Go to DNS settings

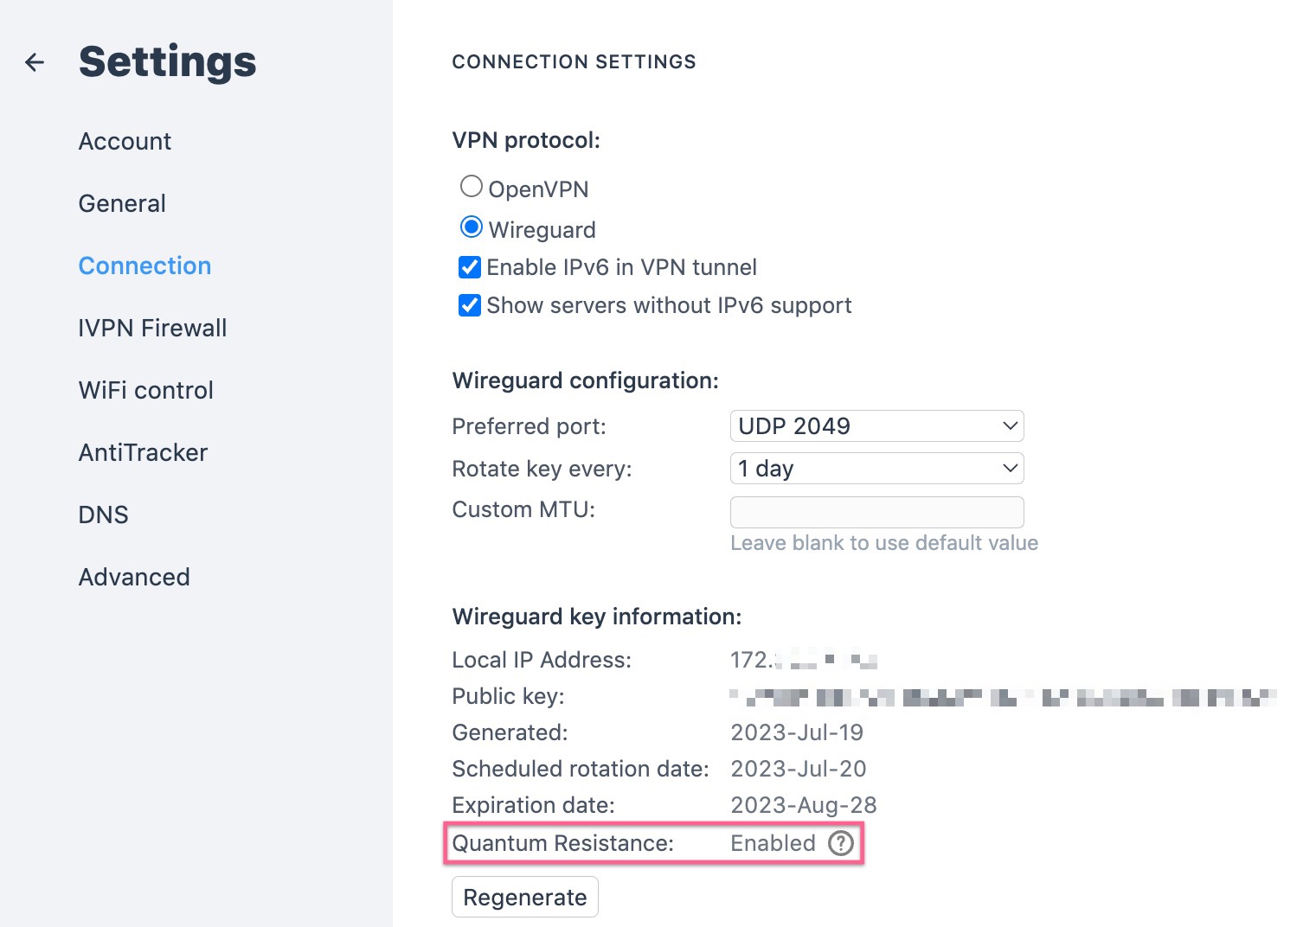(103, 515)
